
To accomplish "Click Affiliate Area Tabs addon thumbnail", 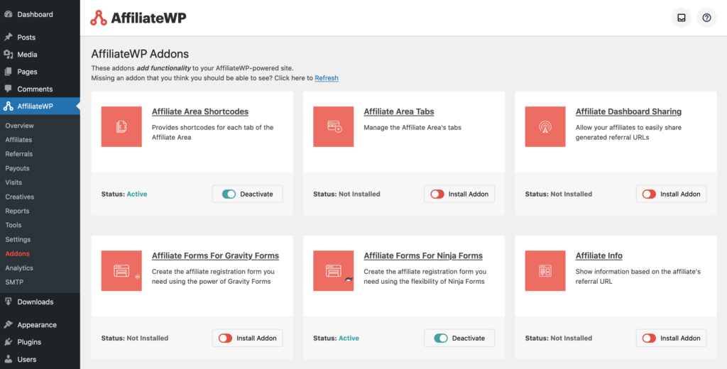I will pyautogui.click(x=334, y=126).
